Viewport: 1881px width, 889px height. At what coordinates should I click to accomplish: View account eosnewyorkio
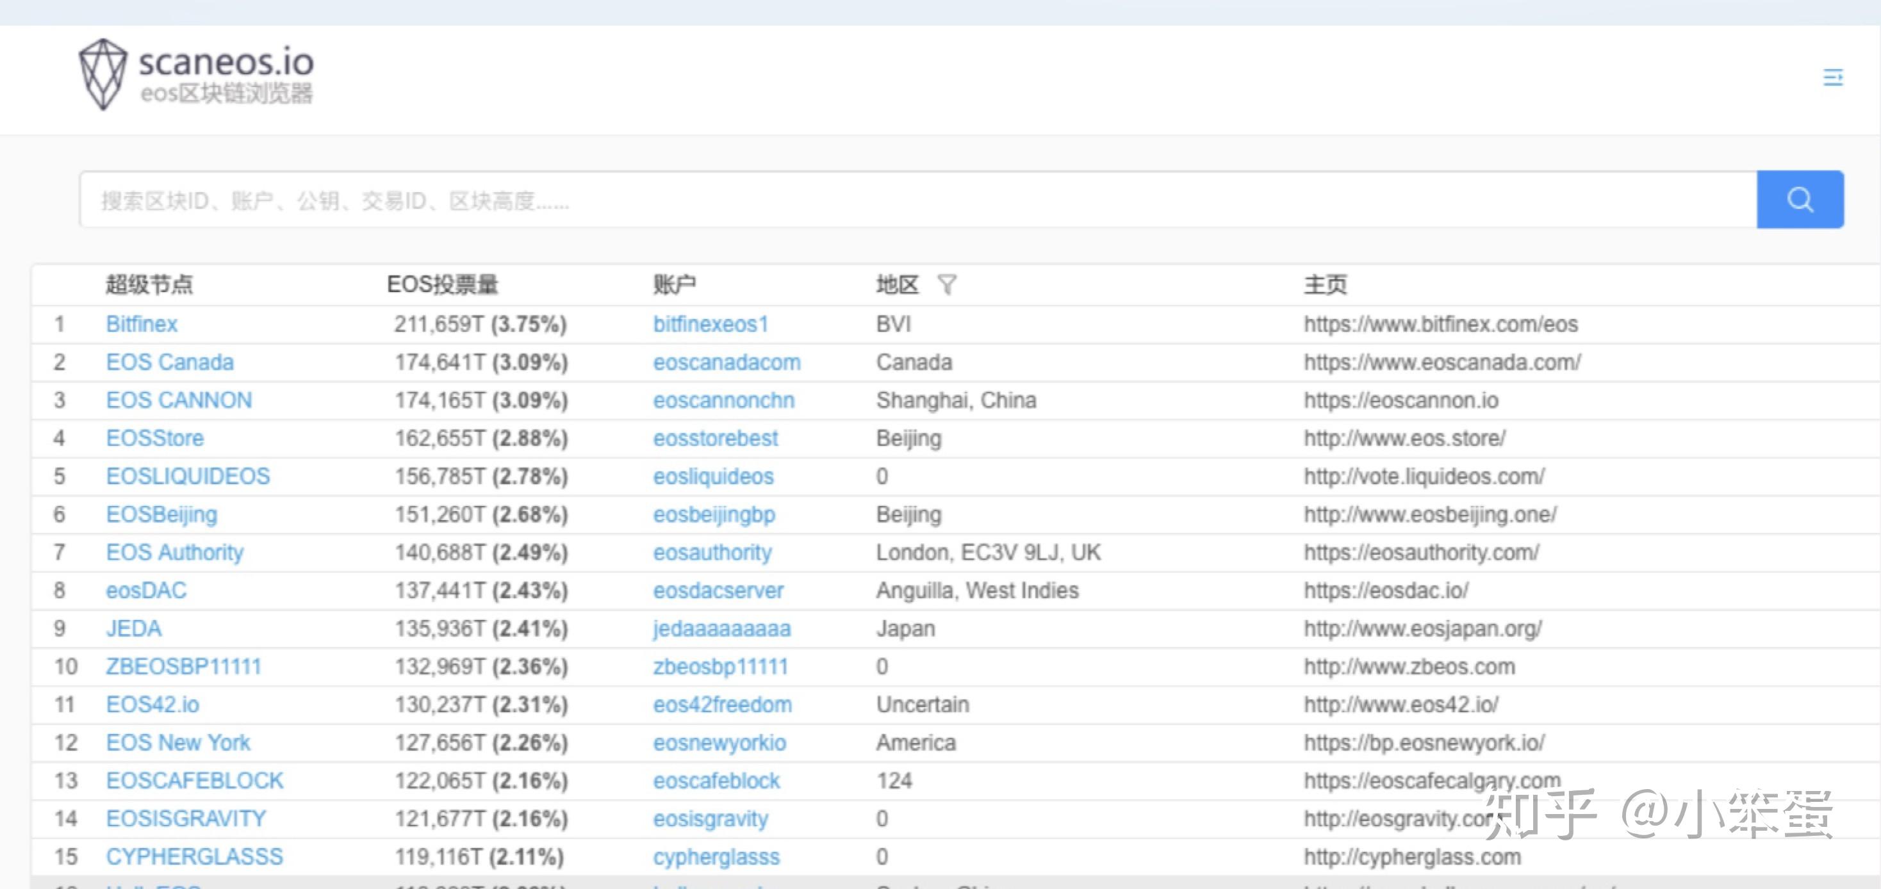[x=719, y=742]
